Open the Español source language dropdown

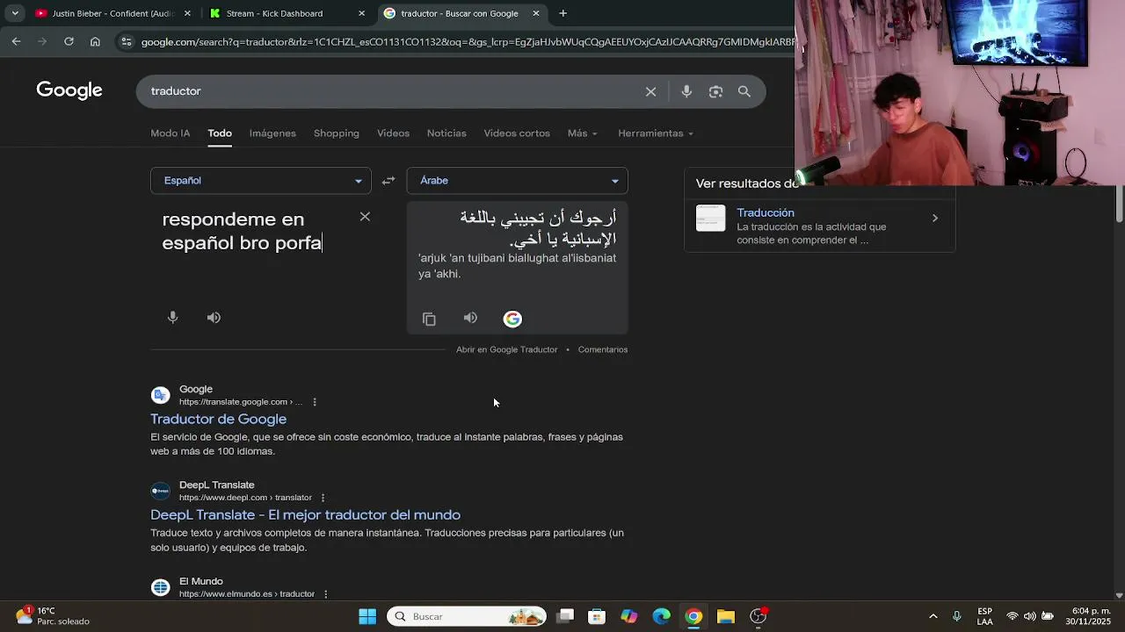(x=261, y=181)
